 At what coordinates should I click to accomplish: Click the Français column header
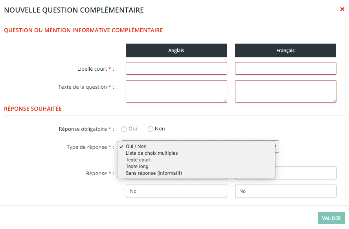(x=285, y=51)
